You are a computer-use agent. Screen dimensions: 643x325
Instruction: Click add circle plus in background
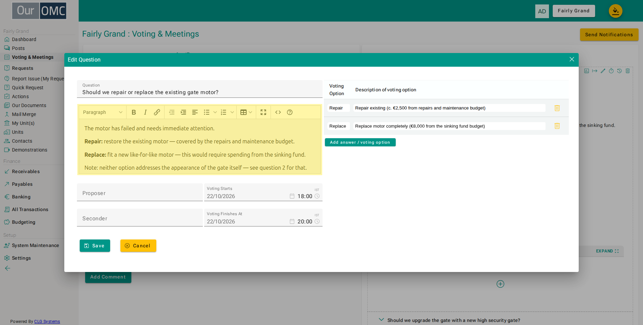coord(500,284)
